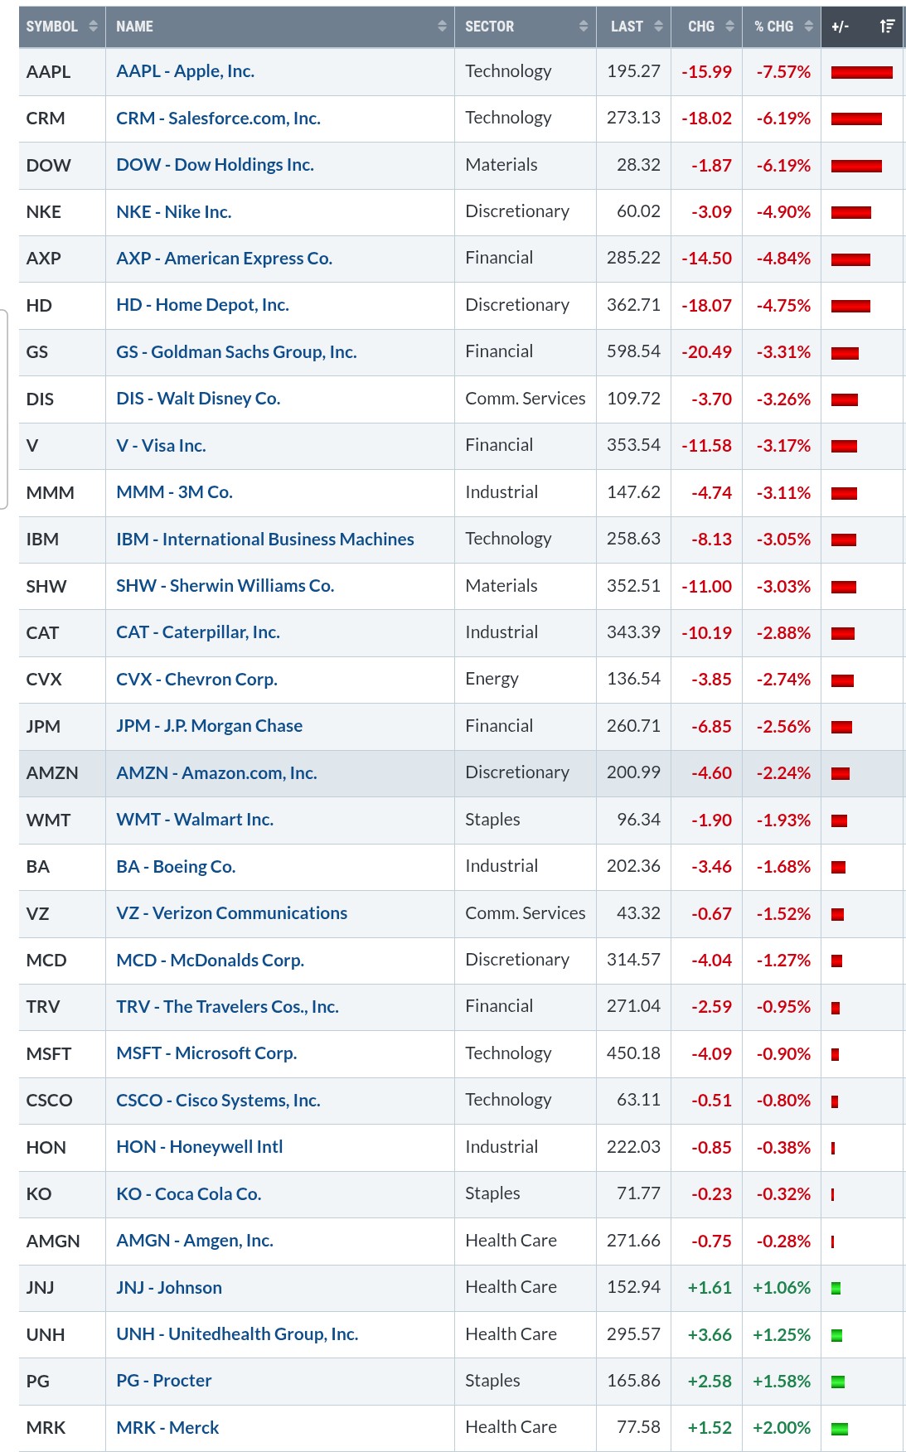
Task: Click the green change bar for MRK
Action: point(840,1429)
